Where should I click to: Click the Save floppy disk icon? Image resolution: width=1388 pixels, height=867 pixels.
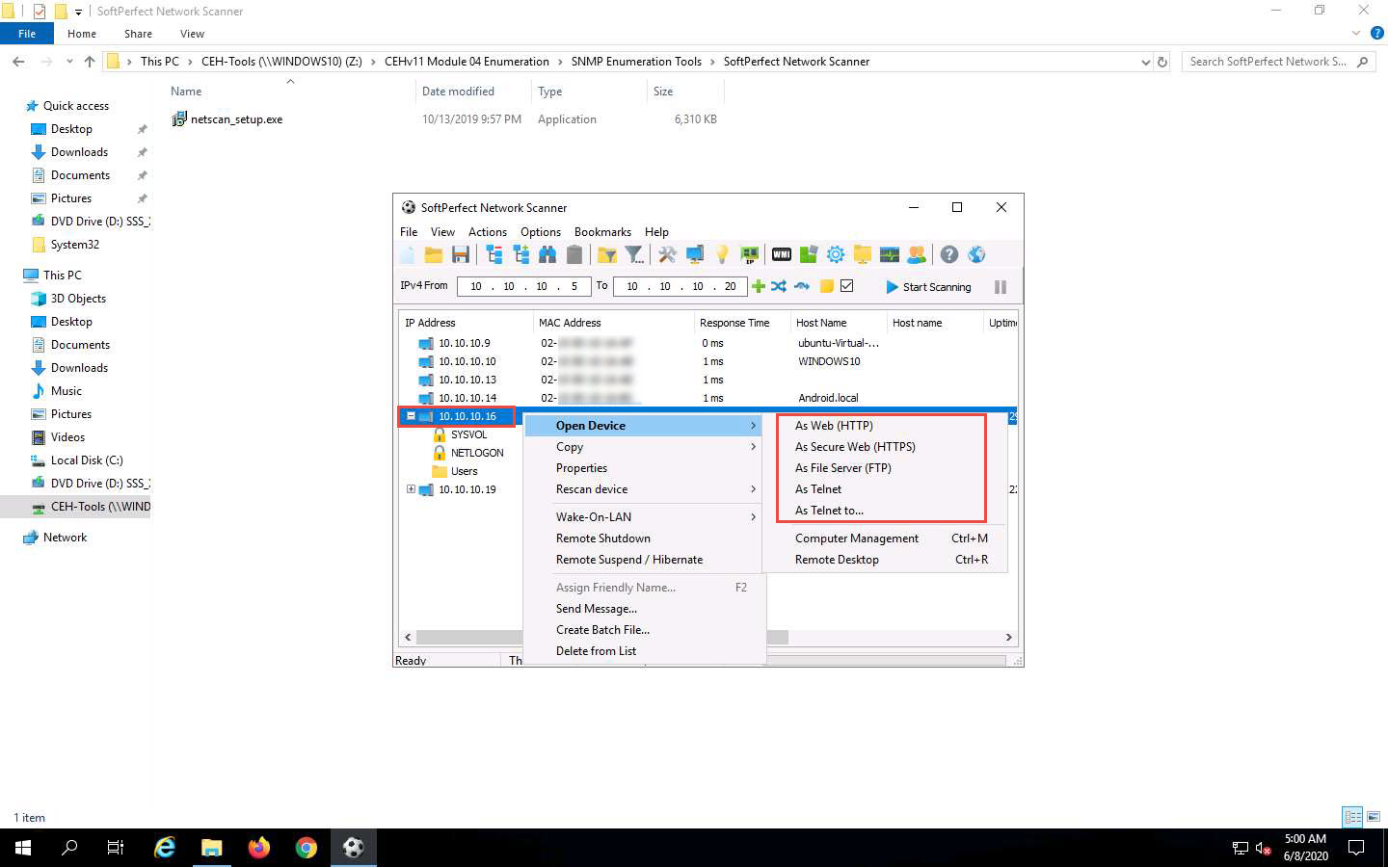point(461,254)
